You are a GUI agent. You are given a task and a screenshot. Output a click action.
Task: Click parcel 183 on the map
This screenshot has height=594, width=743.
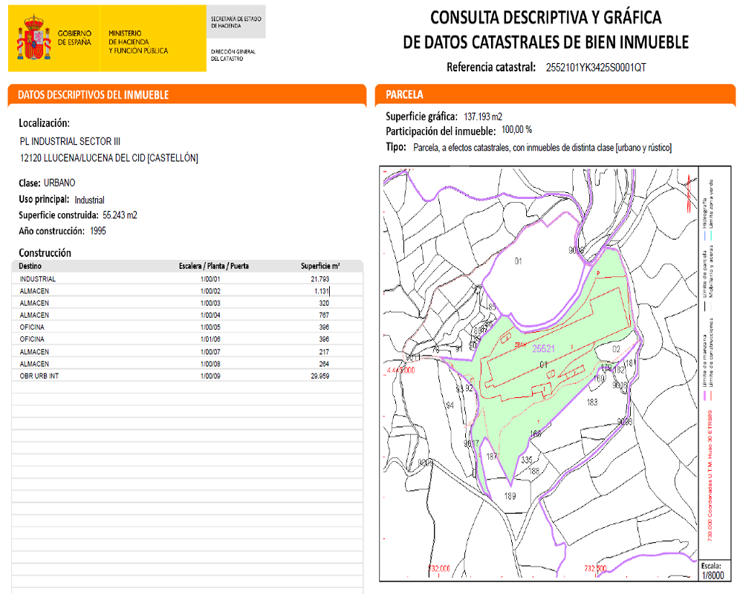[592, 402]
